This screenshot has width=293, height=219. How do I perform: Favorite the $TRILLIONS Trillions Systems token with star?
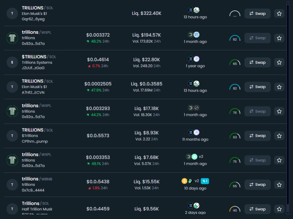(x=279, y=62)
